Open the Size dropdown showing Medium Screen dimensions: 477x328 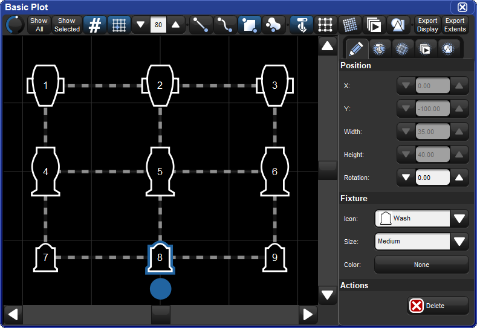pyautogui.click(x=421, y=242)
